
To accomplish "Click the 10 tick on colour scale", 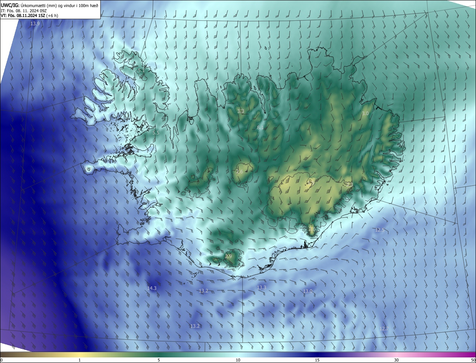I will click(x=238, y=360).
